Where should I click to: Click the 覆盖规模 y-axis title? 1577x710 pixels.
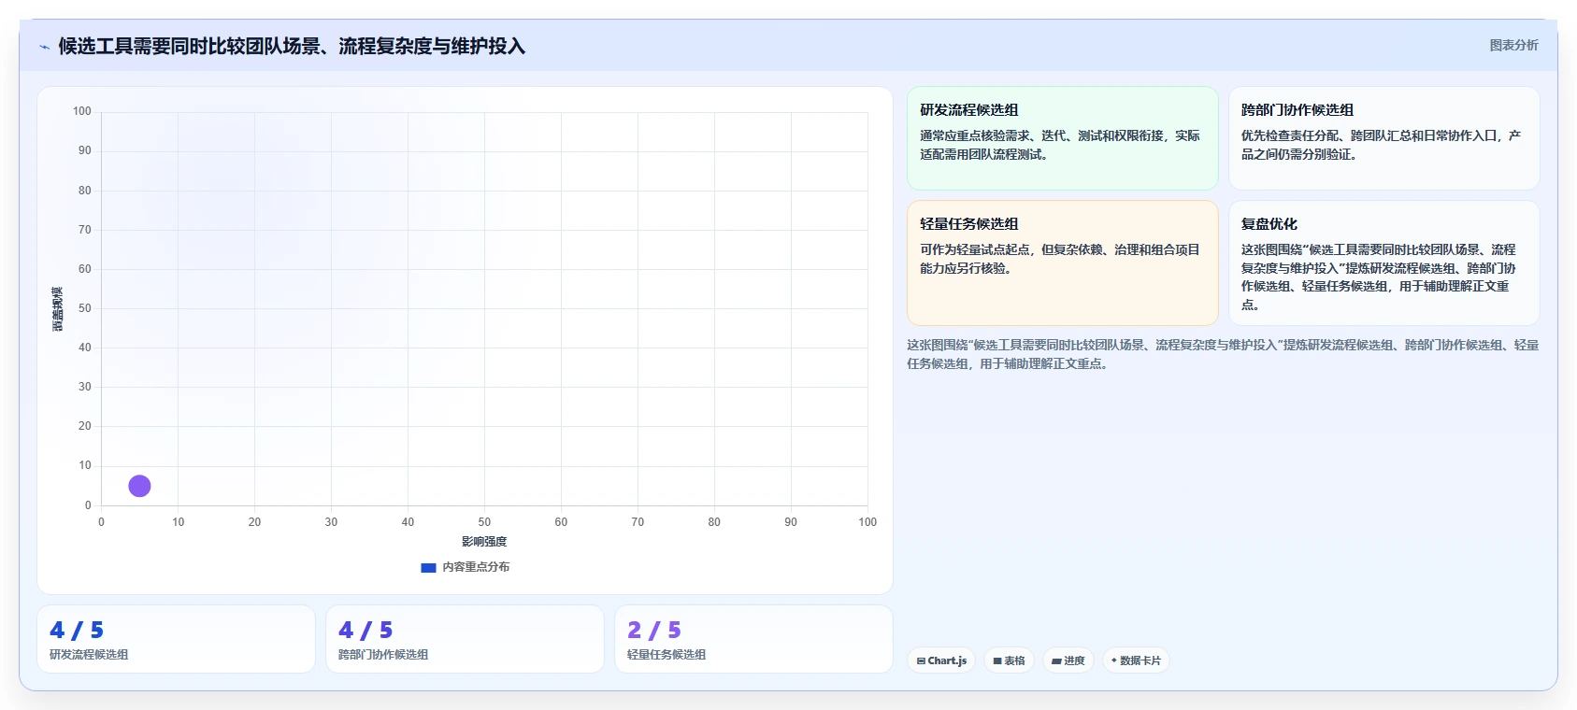[58, 308]
